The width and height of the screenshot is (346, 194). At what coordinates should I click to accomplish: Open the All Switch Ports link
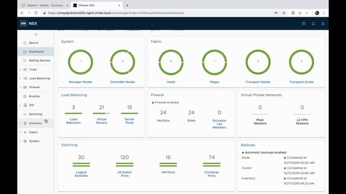125,174
